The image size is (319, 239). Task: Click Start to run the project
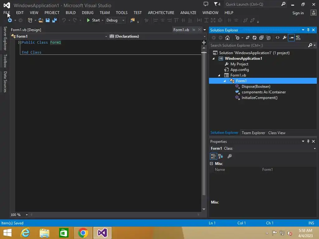pos(93,20)
